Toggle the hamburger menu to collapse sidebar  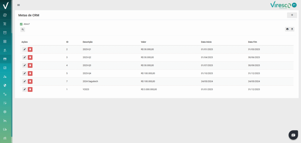[x=19, y=5]
